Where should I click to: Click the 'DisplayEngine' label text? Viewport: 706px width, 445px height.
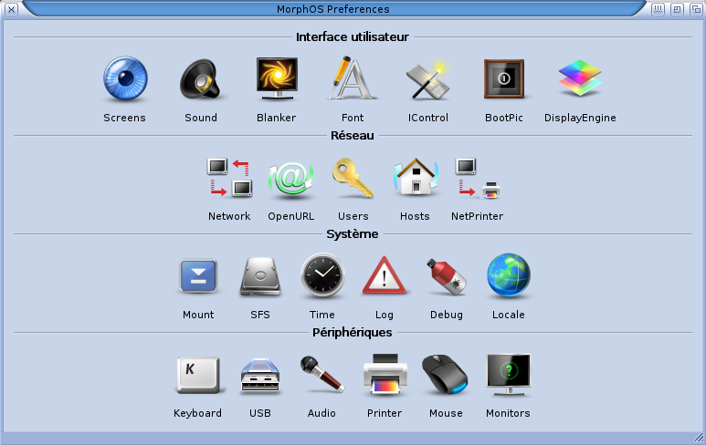point(580,118)
